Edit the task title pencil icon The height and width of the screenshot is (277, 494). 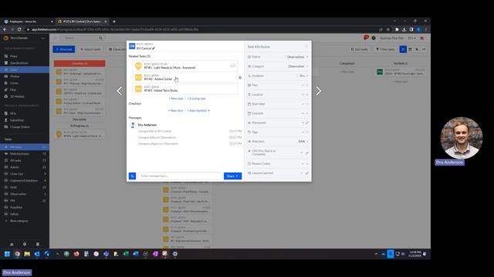pyautogui.click(x=154, y=48)
